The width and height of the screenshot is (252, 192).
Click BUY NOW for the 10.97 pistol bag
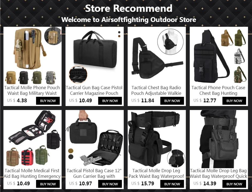[110, 184]
